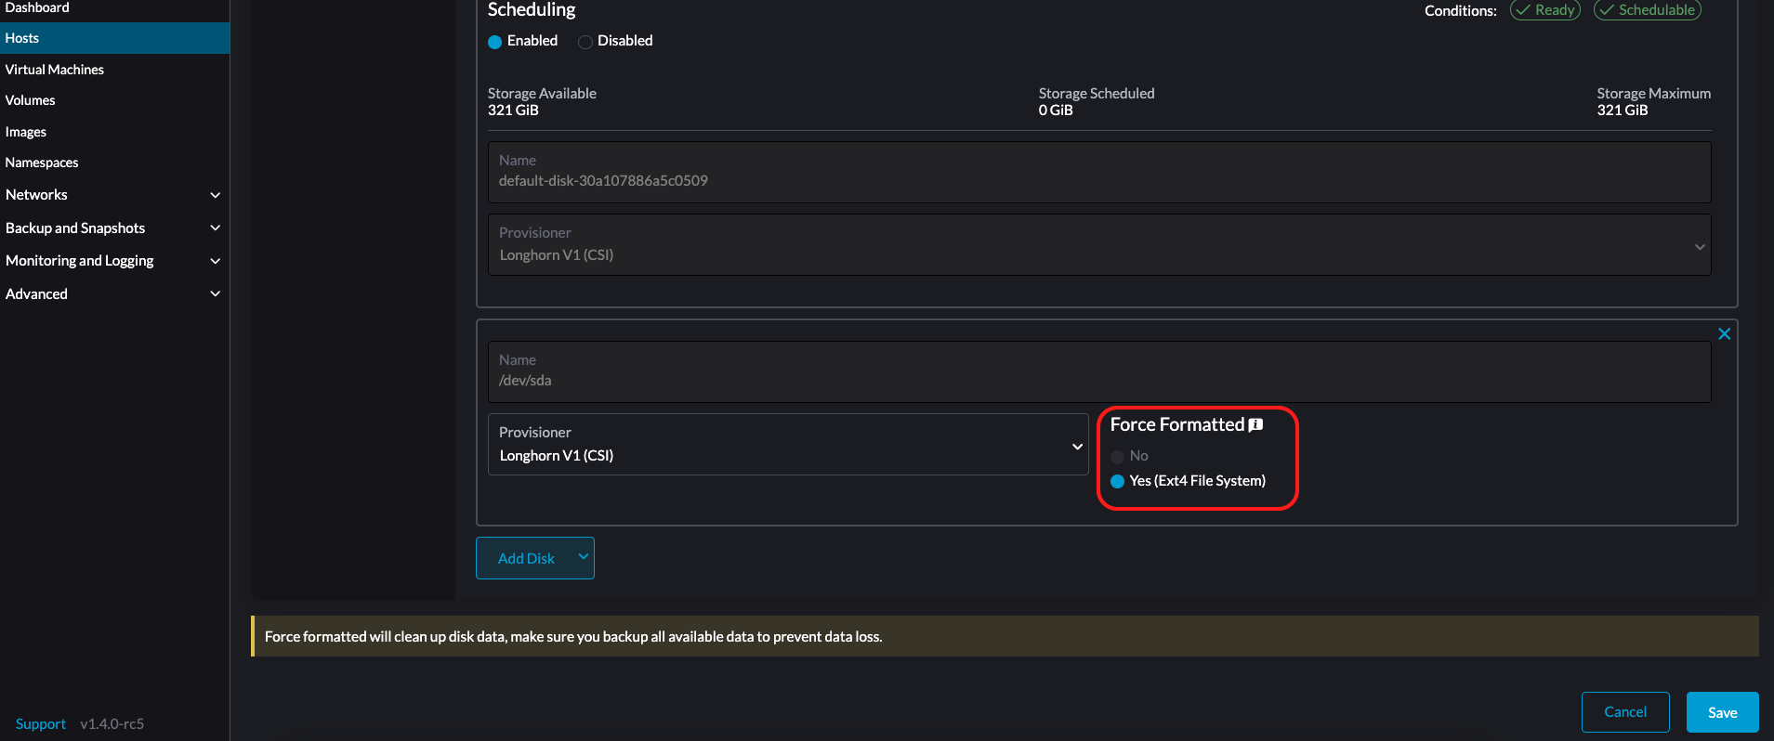Open the Volumes page
Image resolution: width=1774 pixels, height=741 pixels.
(31, 100)
